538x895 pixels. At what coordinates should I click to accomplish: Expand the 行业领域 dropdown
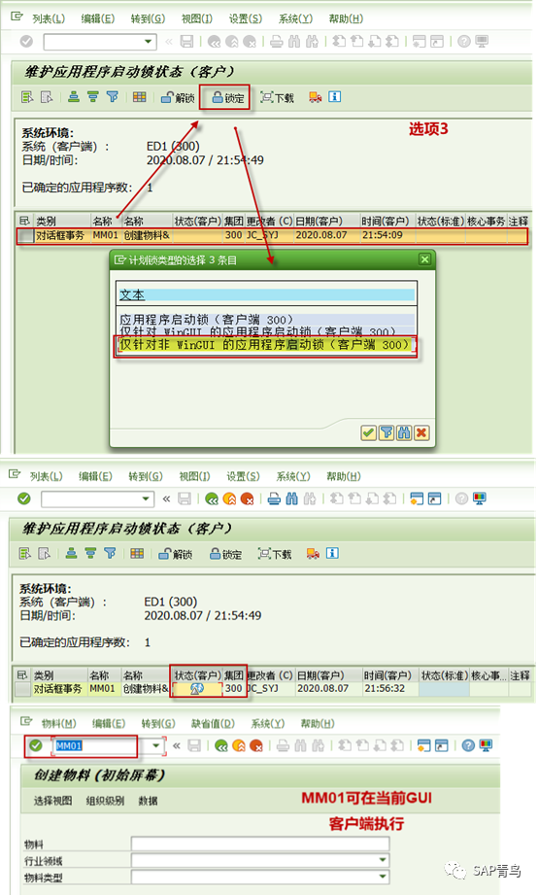383,860
